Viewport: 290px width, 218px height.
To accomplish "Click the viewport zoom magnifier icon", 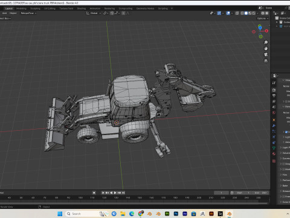I will coord(266,42).
